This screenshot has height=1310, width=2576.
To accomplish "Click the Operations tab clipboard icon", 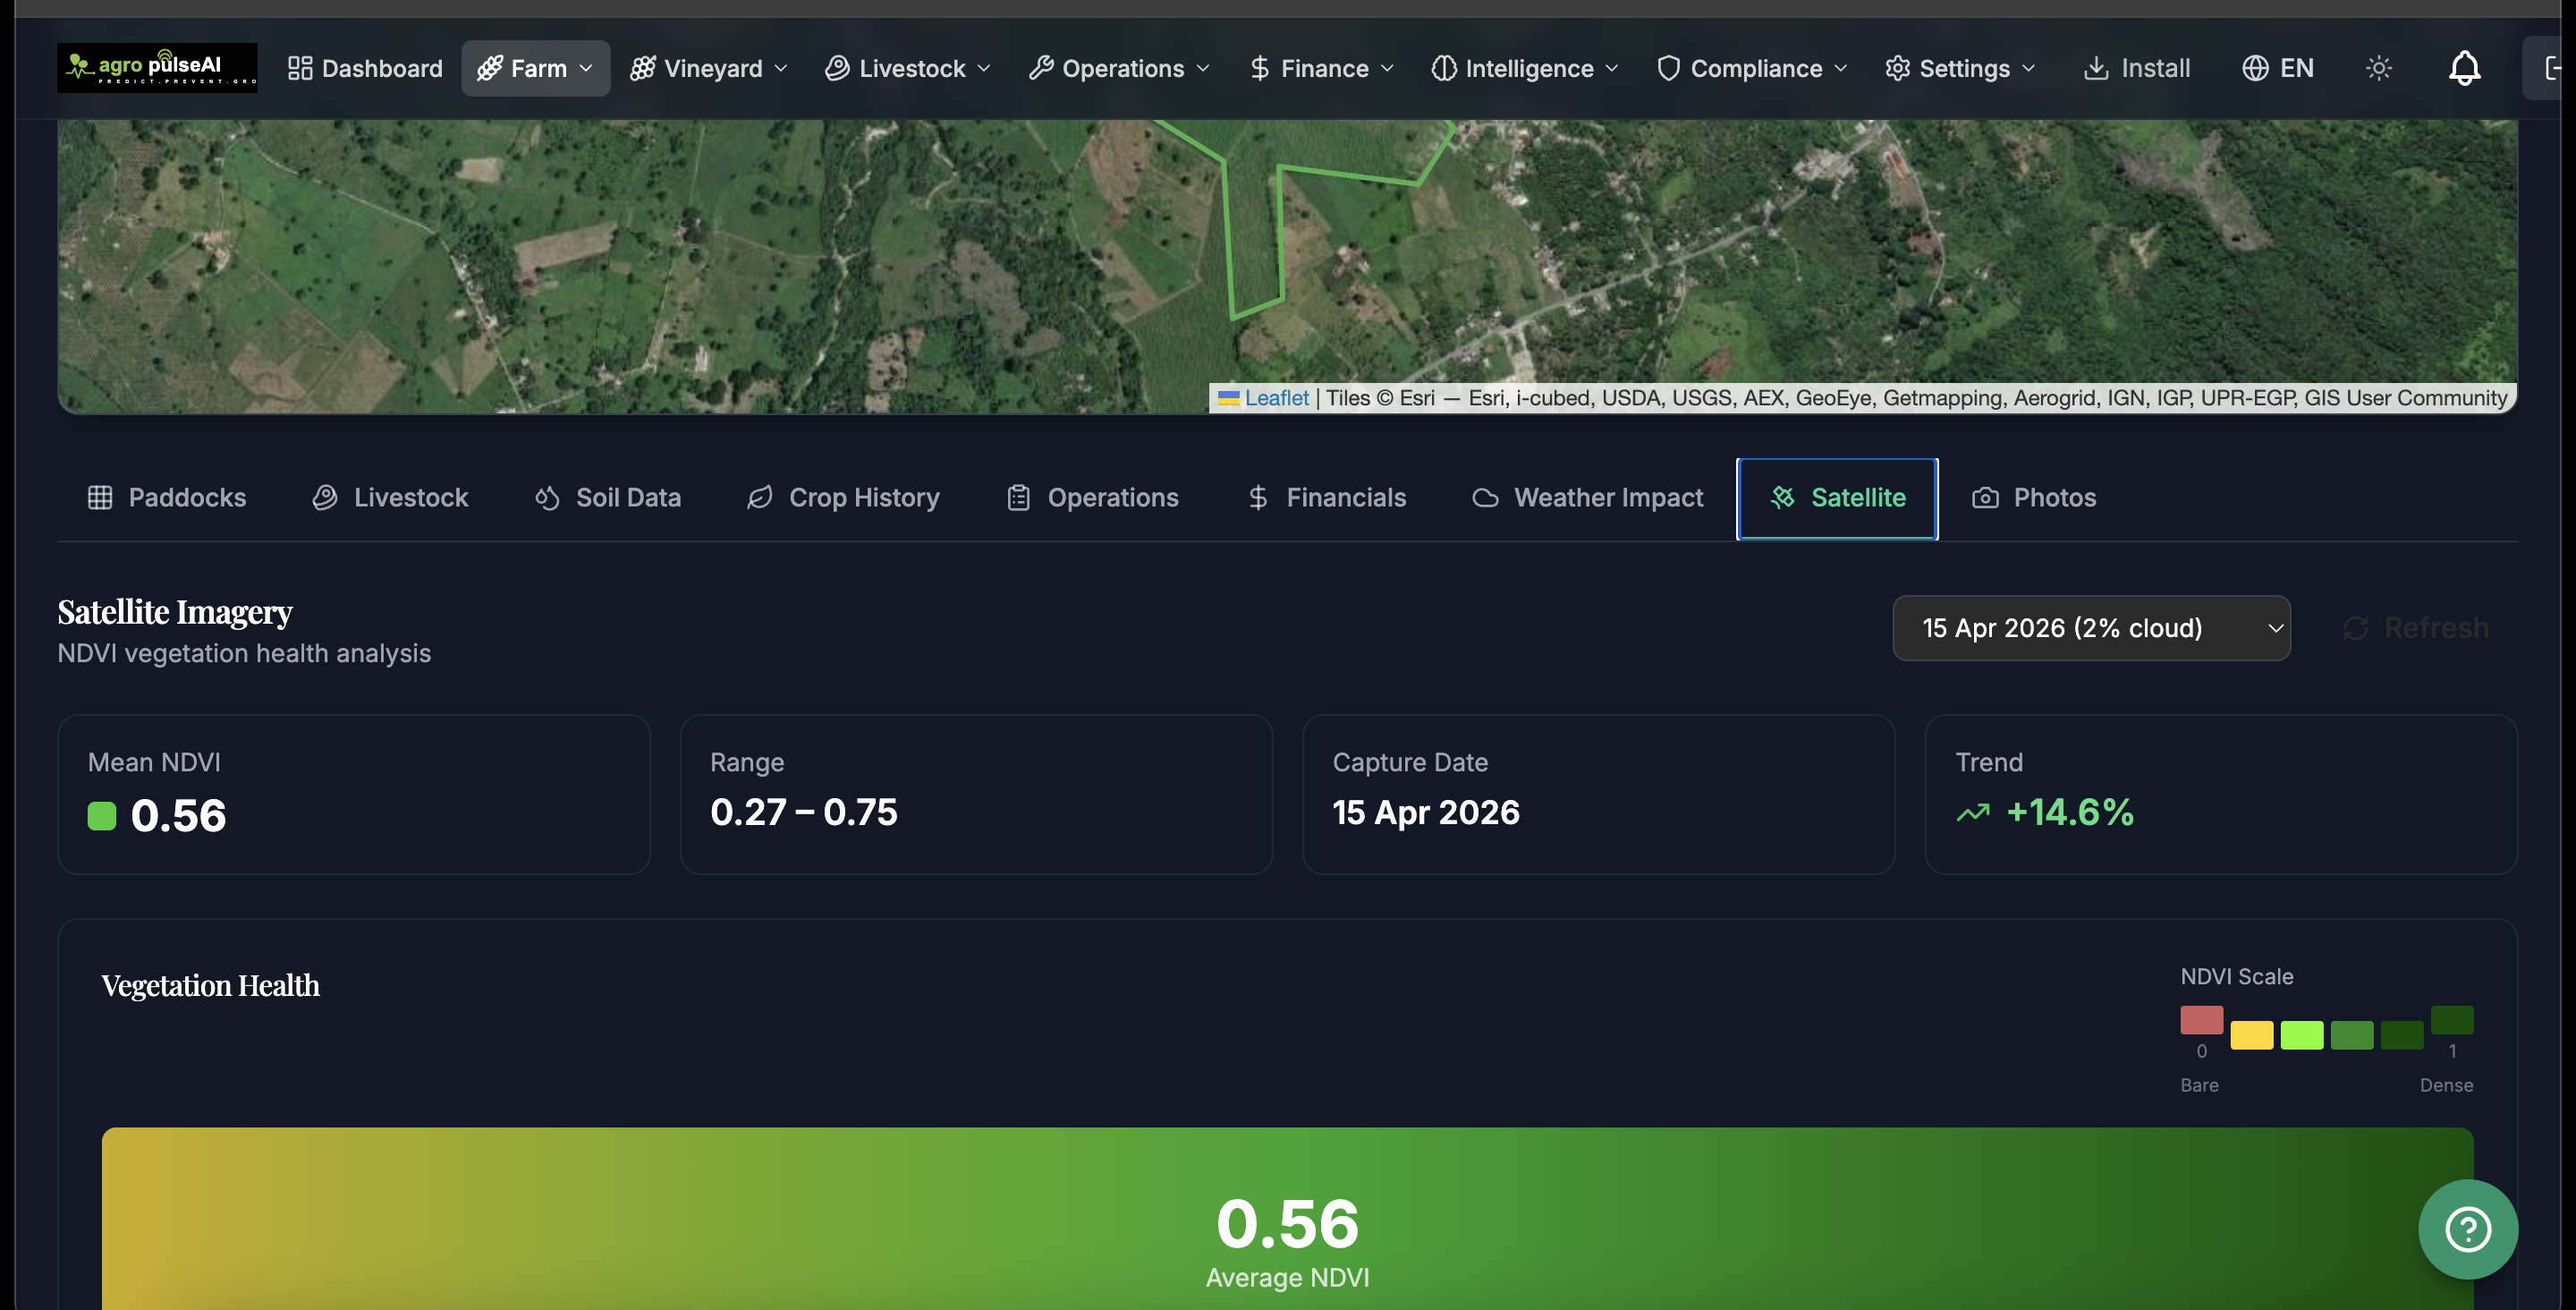I will (x=1018, y=498).
